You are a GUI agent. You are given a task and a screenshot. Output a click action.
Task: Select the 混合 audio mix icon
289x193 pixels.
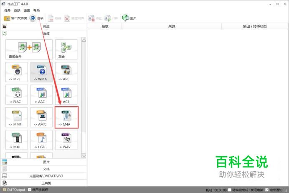(66, 49)
